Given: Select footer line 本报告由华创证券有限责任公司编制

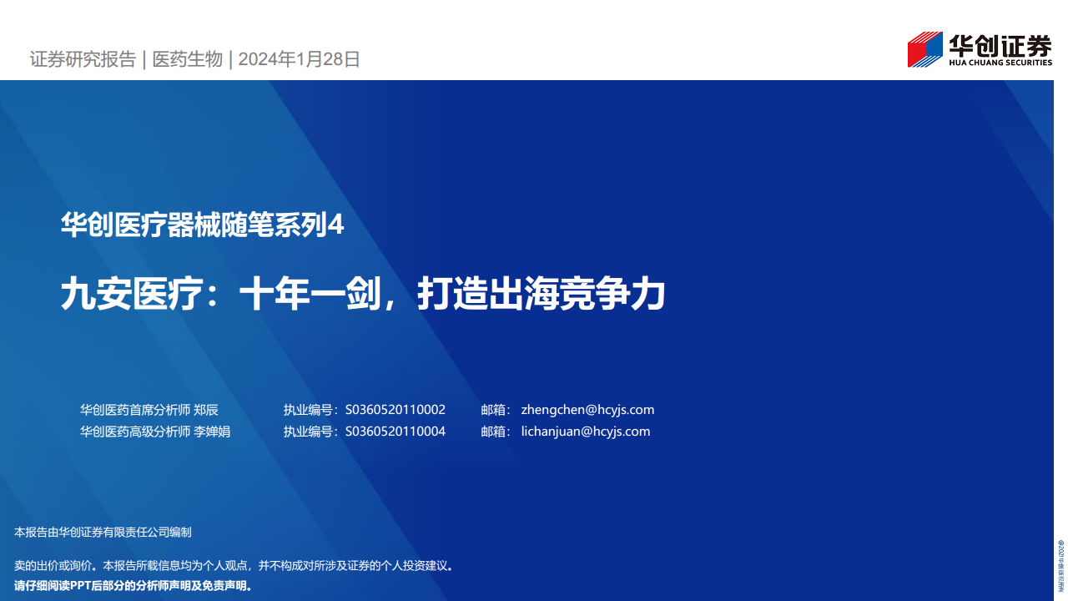Looking at the screenshot, I should (x=103, y=532).
